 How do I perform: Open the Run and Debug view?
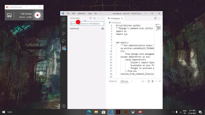coord(64,41)
